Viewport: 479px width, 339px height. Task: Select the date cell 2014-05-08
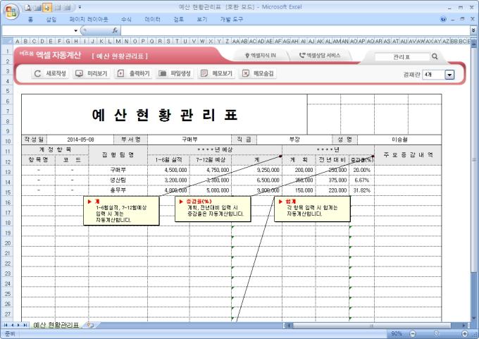point(80,140)
